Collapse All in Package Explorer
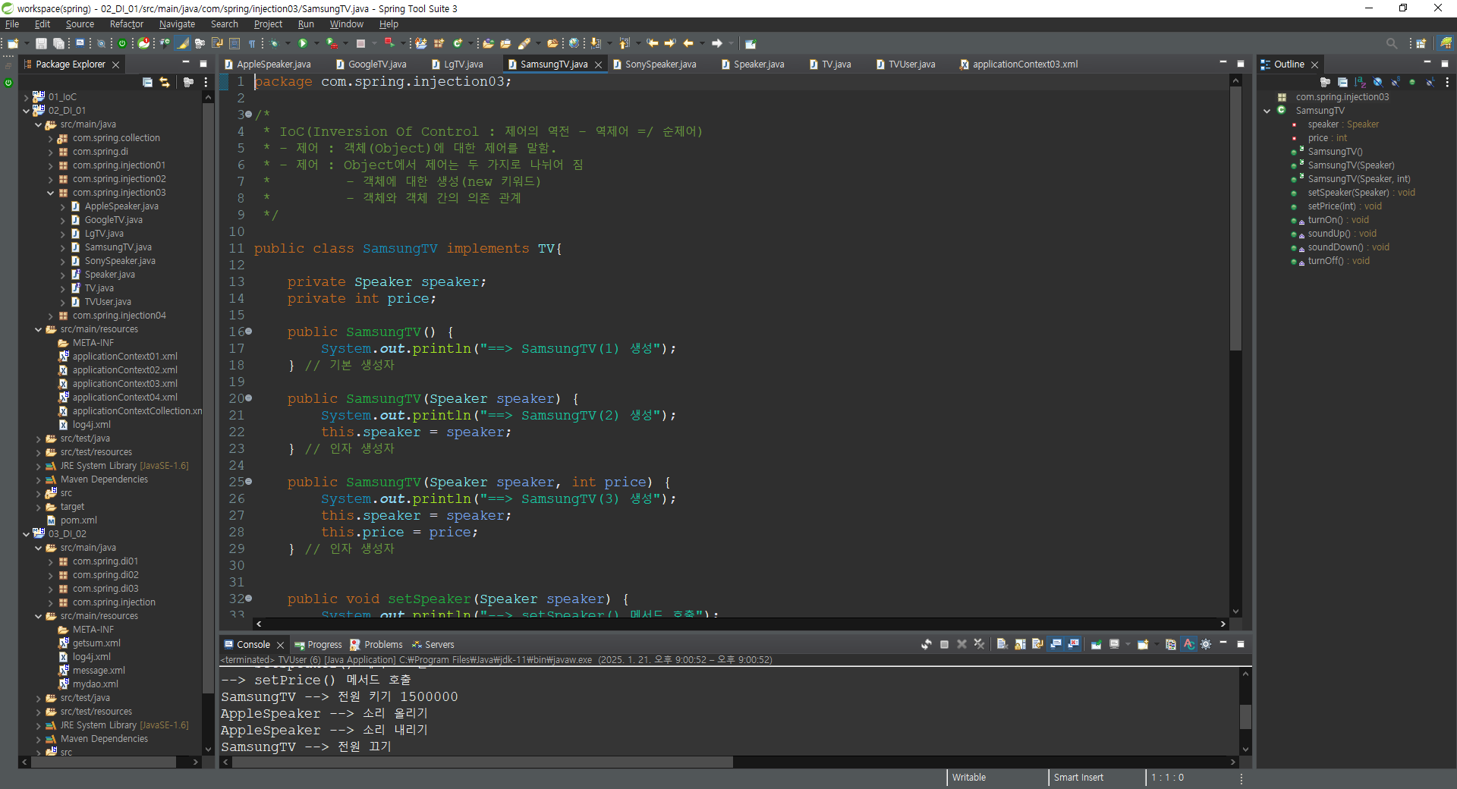 click(147, 82)
